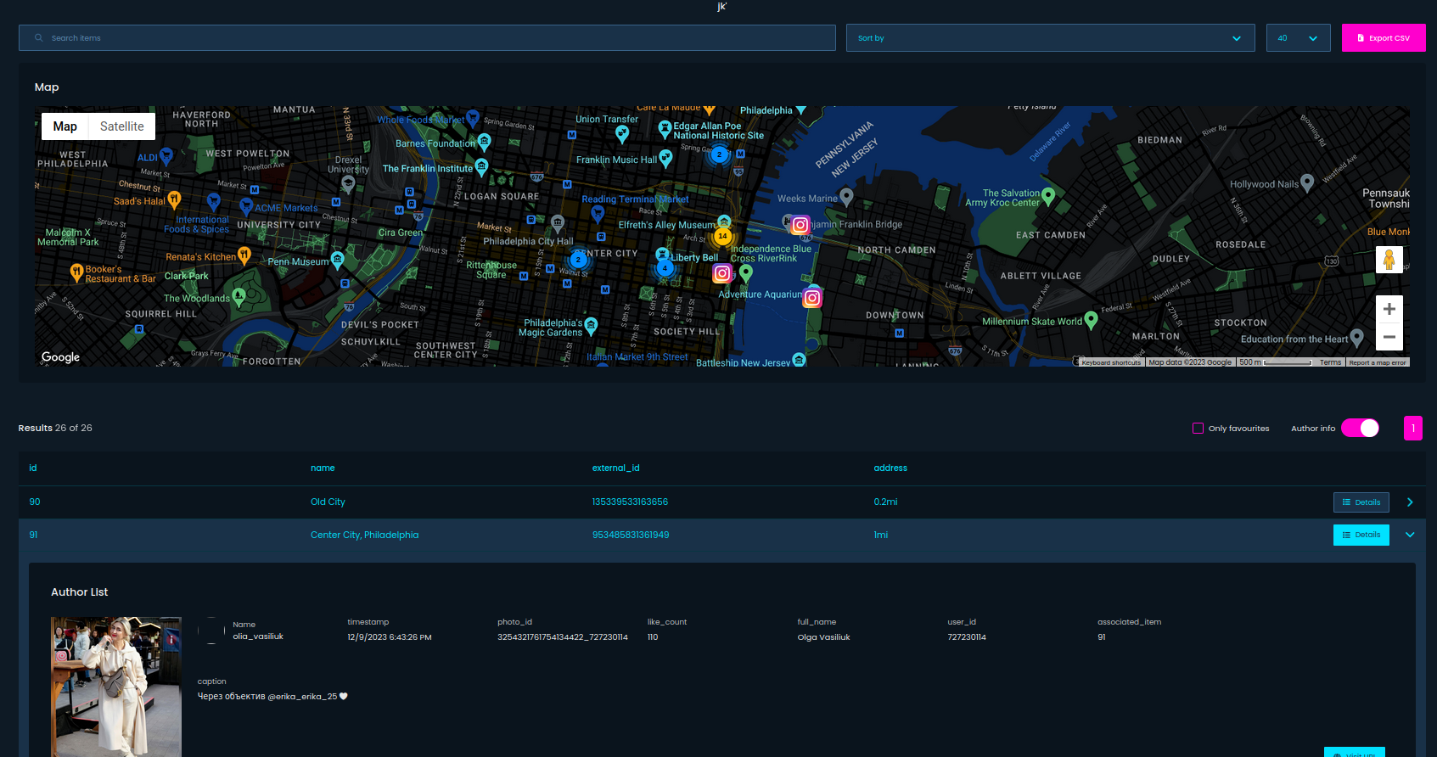Viewport: 1437px width, 757px height.
Task: Click the search magnifier icon
Action: pyautogui.click(x=39, y=38)
